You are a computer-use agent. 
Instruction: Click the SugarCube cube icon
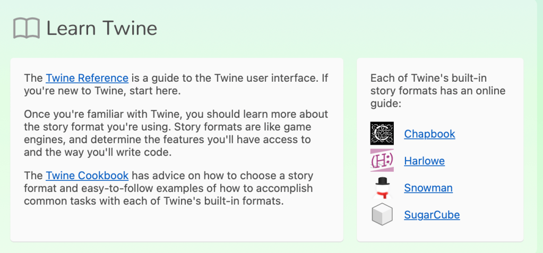(x=382, y=215)
